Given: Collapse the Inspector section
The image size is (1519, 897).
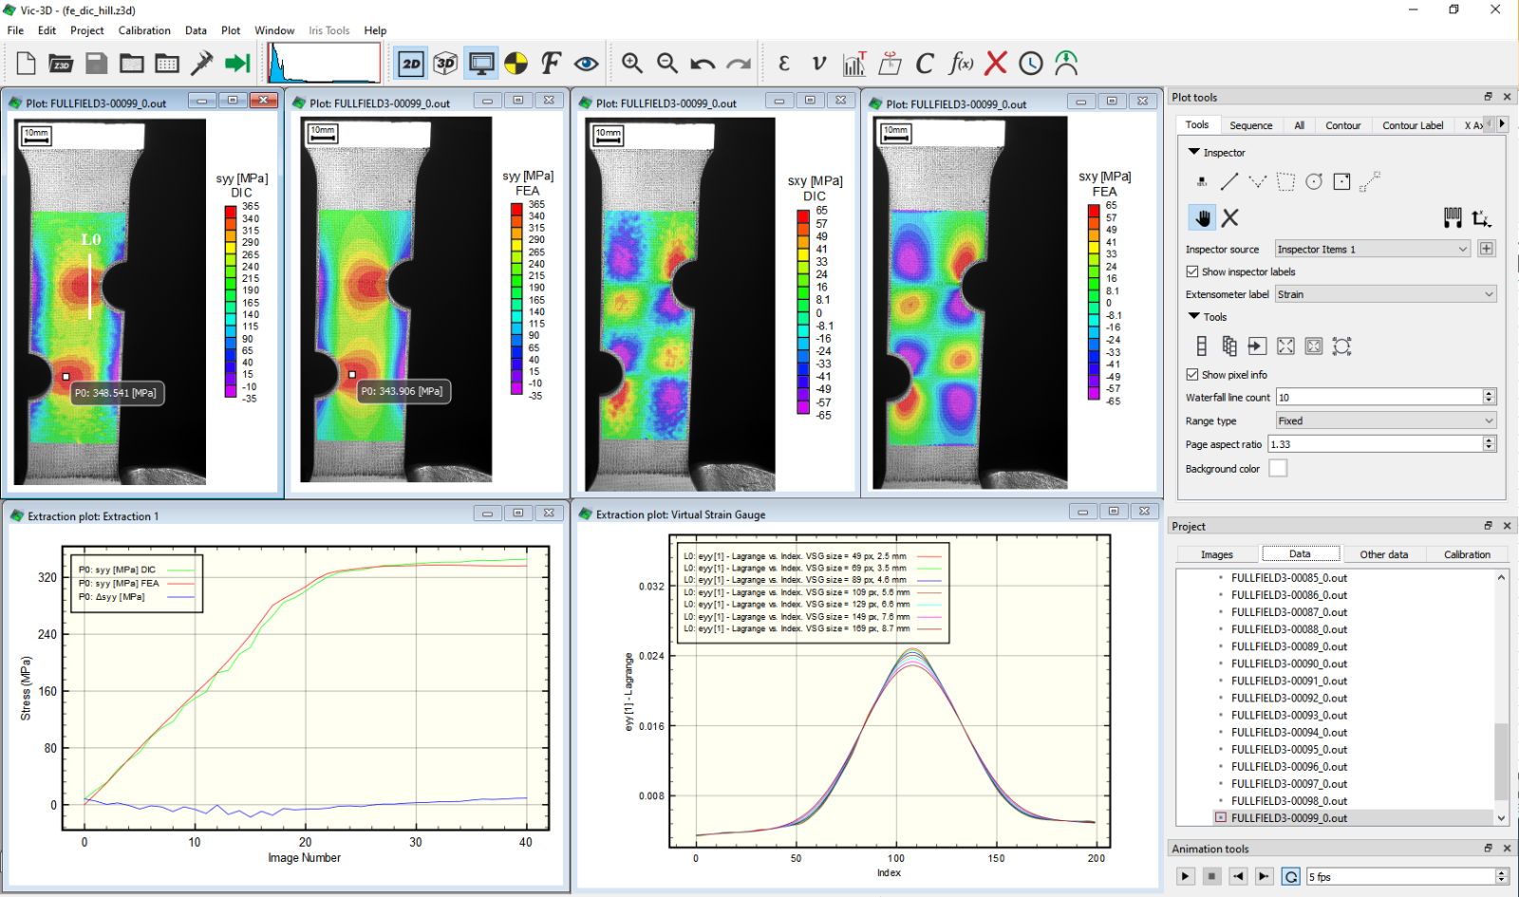Looking at the screenshot, I should (x=1194, y=152).
